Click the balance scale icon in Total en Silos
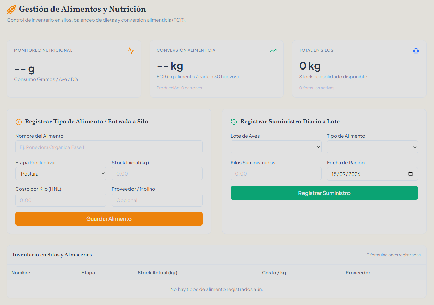The width and height of the screenshot is (434, 305). [x=416, y=50]
